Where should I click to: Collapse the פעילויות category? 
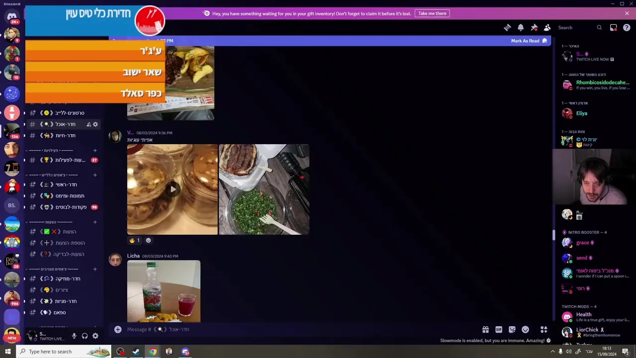coord(51,150)
